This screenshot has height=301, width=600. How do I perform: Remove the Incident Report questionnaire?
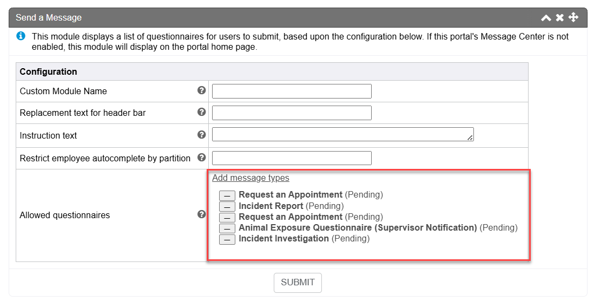(x=227, y=206)
